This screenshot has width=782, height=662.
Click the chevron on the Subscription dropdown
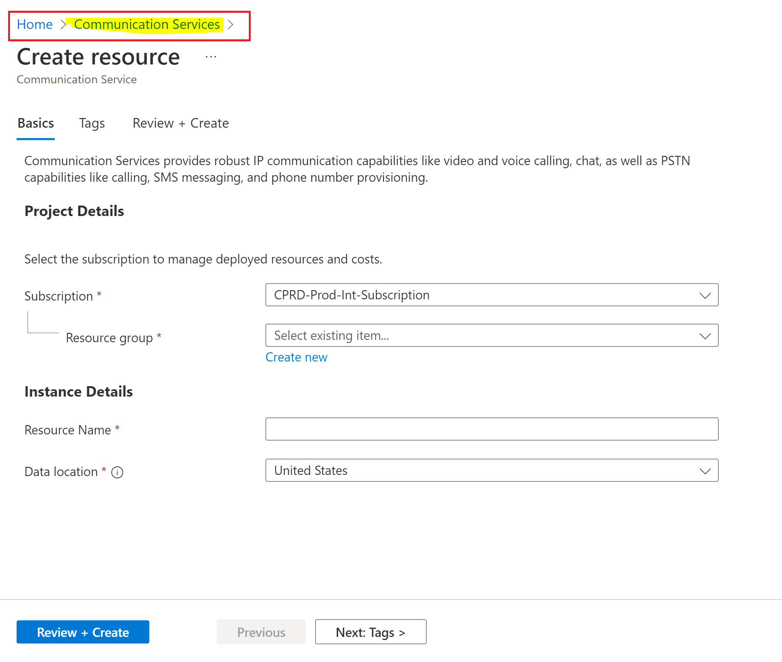705,295
